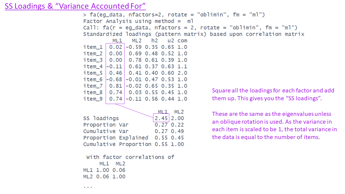Click the paragraph about eigenvalues and oblique rotation
Image resolution: width=345 pixels, height=194 pixels.
point(274,125)
